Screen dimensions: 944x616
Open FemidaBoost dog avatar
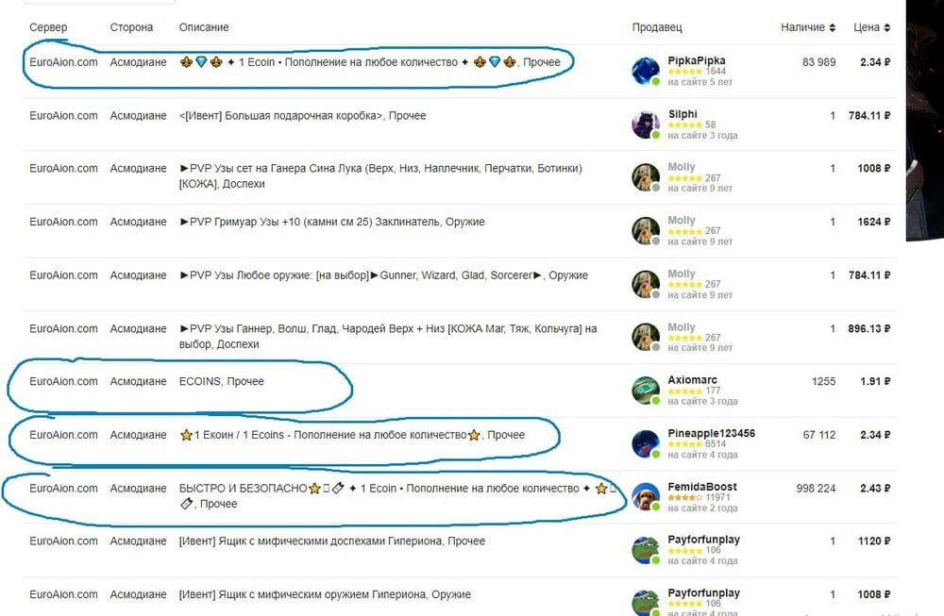tap(646, 497)
